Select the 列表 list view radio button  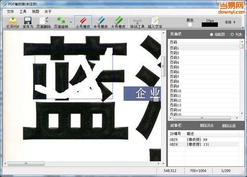tap(232, 34)
